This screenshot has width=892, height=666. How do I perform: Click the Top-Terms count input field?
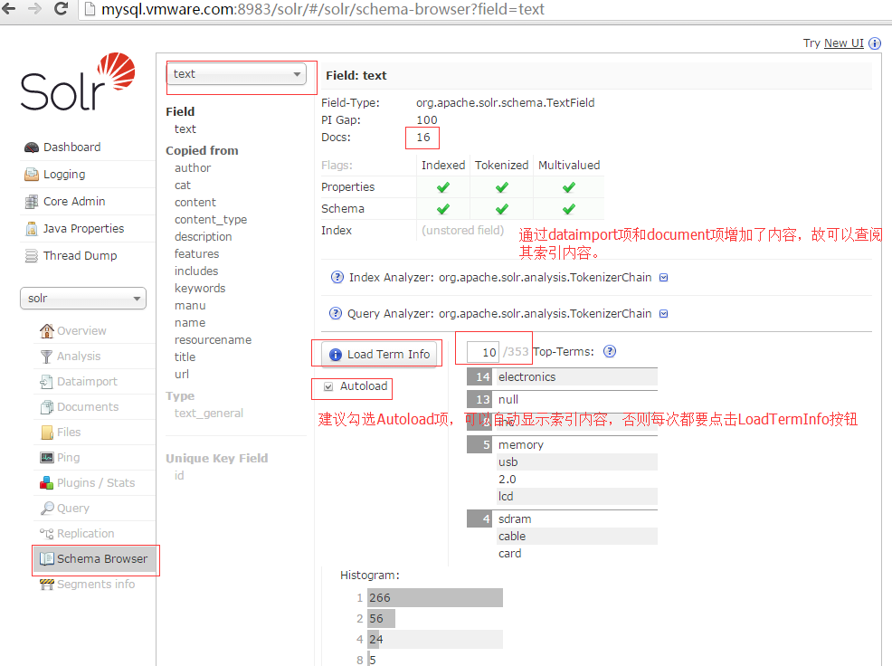coord(482,352)
